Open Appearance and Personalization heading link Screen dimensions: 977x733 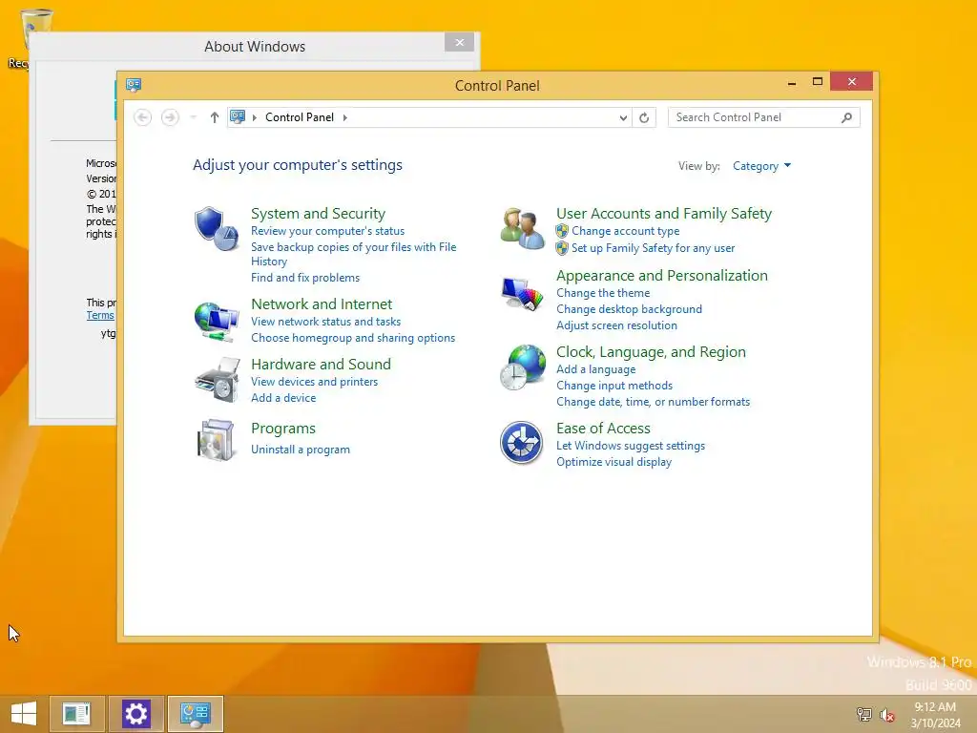[662, 276]
